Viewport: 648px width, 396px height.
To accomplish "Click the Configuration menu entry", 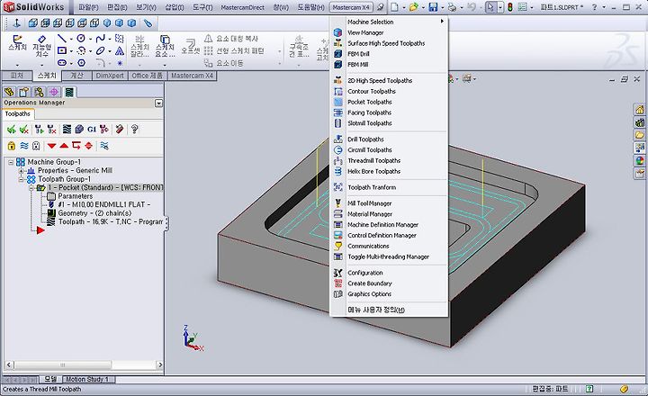I will point(364,273).
